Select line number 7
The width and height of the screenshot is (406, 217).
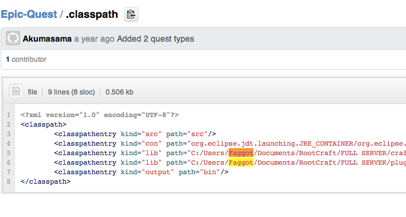tap(8, 172)
